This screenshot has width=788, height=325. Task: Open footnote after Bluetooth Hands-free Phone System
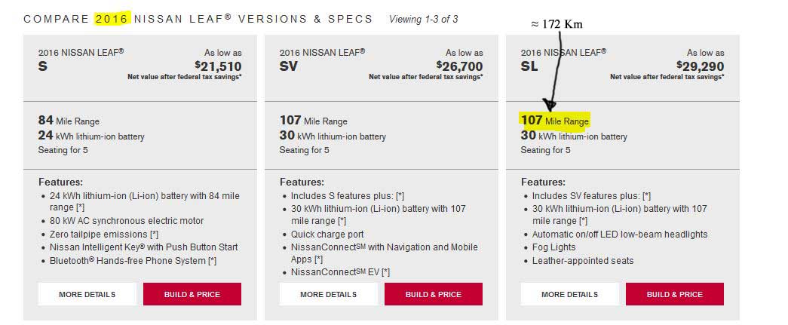[x=212, y=261]
